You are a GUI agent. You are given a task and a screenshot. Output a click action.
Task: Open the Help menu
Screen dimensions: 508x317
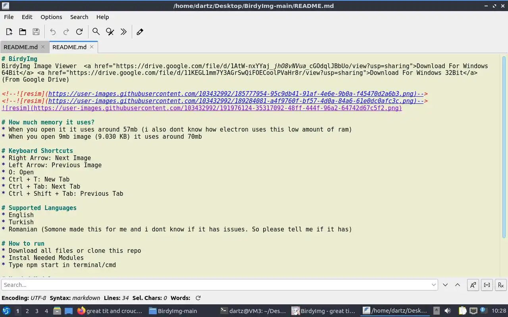102,17
